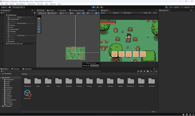
Task: Select the UniversalR... asset icon
Action: point(28,94)
